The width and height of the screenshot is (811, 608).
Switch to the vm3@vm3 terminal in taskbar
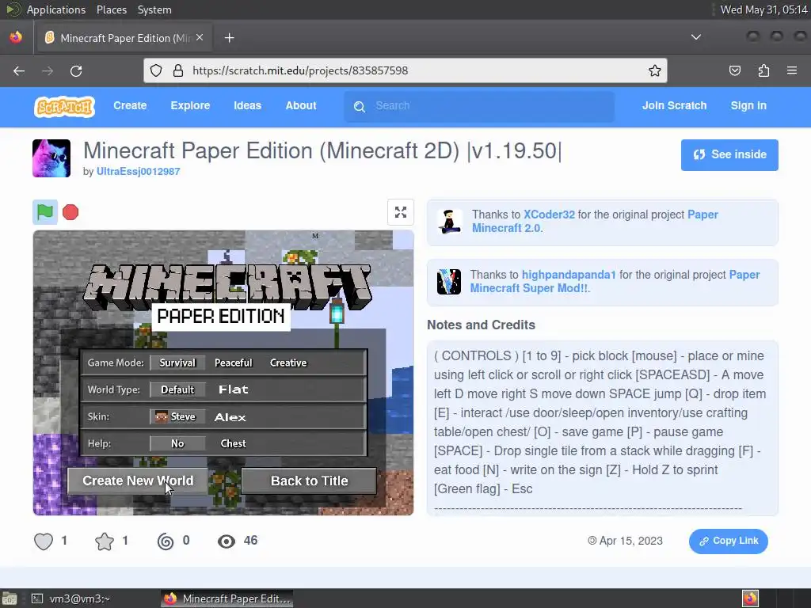70,598
